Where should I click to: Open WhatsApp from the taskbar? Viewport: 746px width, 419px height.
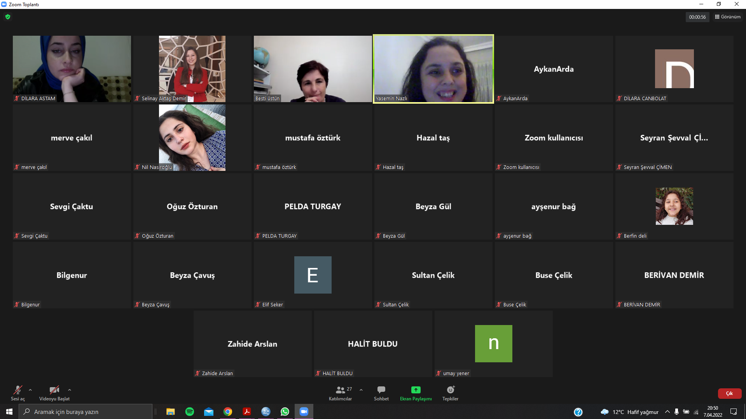tap(285, 412)
